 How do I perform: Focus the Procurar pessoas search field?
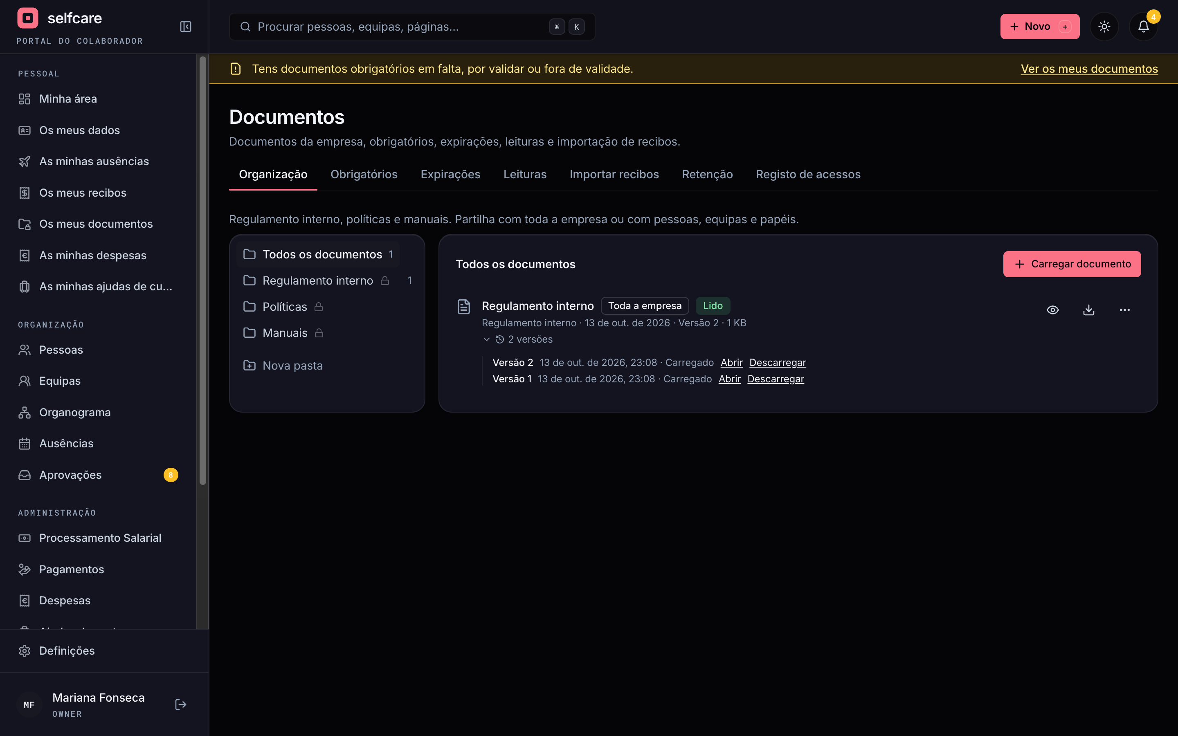pyautogui.click(x=412, y=26)
